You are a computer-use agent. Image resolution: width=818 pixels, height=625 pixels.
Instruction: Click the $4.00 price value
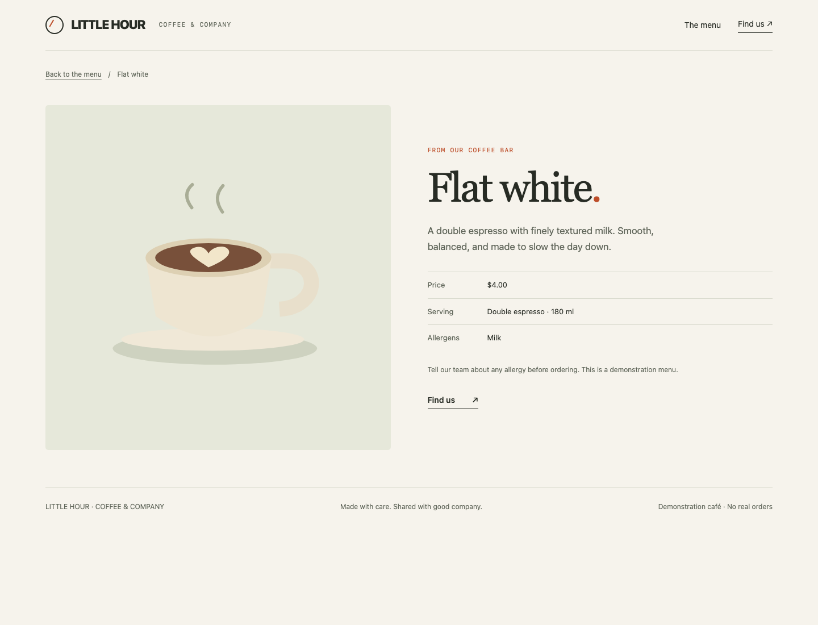[497, 285]
